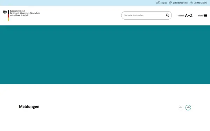Viewport: 210px width, 131px height.
Task: Go to the next Meldungen slide
Action: [x=188, y=108]
